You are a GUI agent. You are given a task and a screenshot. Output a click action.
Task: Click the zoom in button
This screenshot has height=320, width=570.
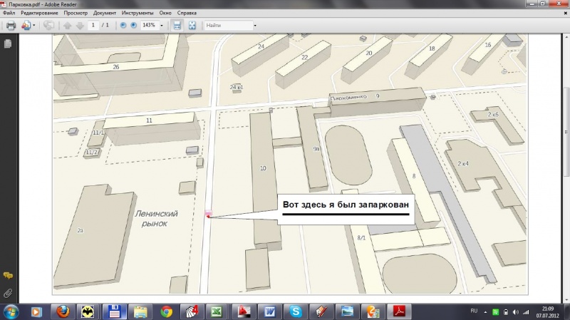(x=134, y=26)
